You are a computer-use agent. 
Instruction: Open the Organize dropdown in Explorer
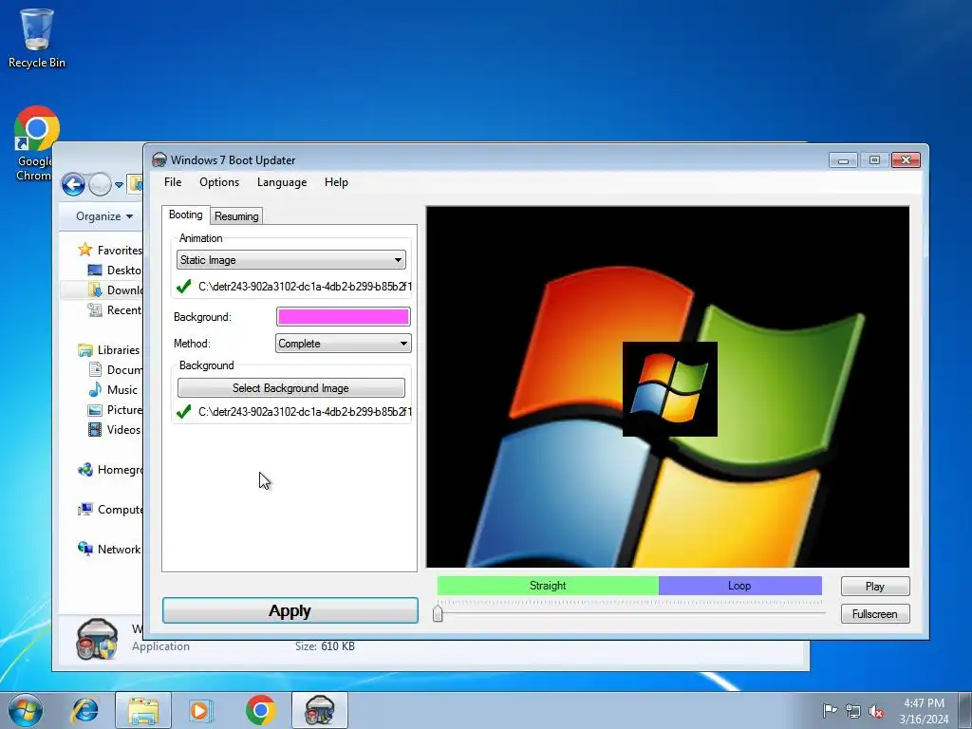tap(104, 216)
